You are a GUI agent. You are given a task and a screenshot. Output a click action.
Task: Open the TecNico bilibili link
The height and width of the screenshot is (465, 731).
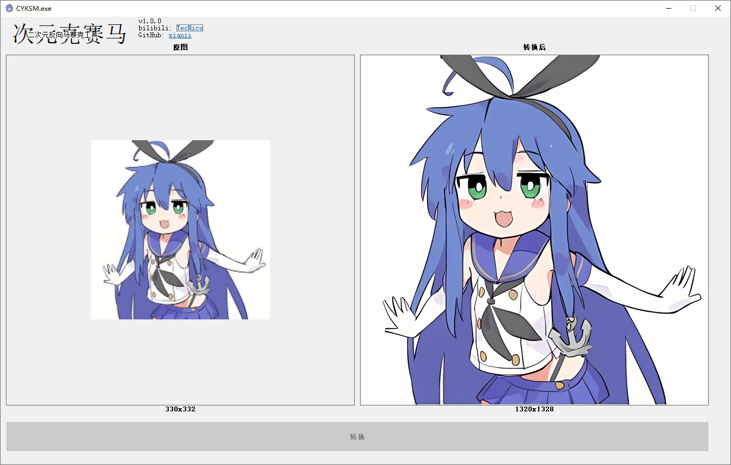coord(190,28)
